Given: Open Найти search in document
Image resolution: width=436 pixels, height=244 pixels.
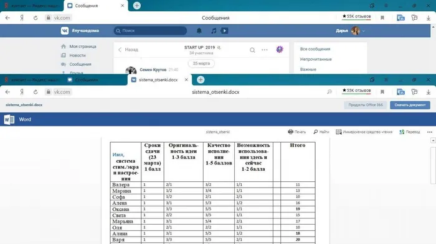Looking at the screenshot, I should [x=321, y=132].
